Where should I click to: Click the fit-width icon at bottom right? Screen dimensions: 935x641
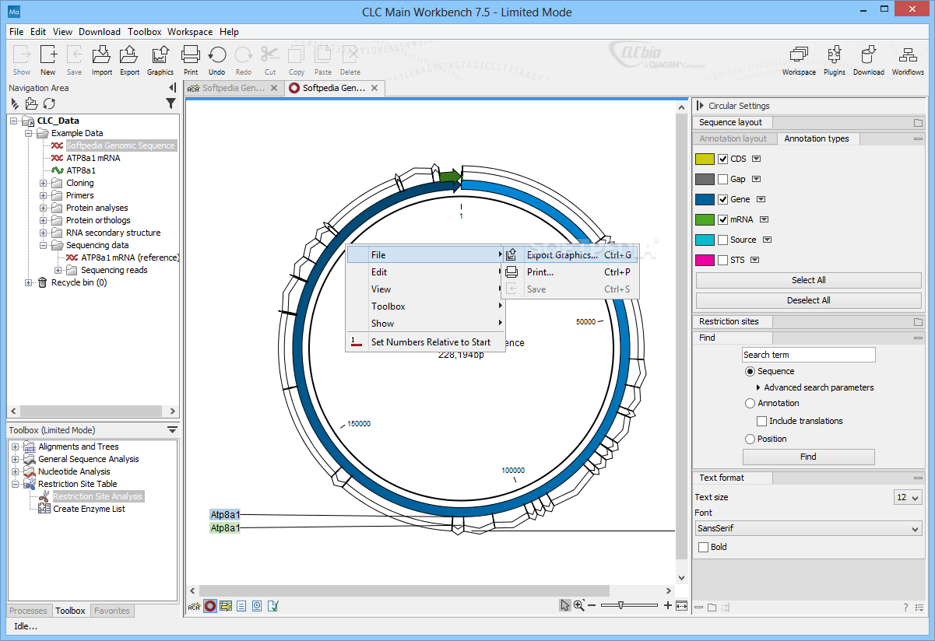click(x=682, y=606)
